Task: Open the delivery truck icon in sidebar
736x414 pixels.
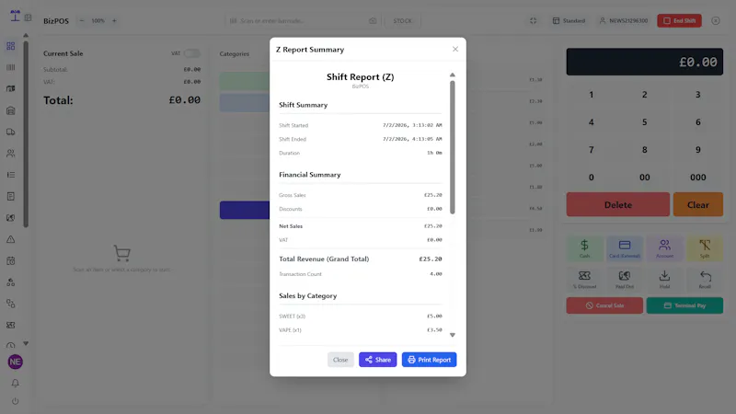Action: (x=11, y=132)
